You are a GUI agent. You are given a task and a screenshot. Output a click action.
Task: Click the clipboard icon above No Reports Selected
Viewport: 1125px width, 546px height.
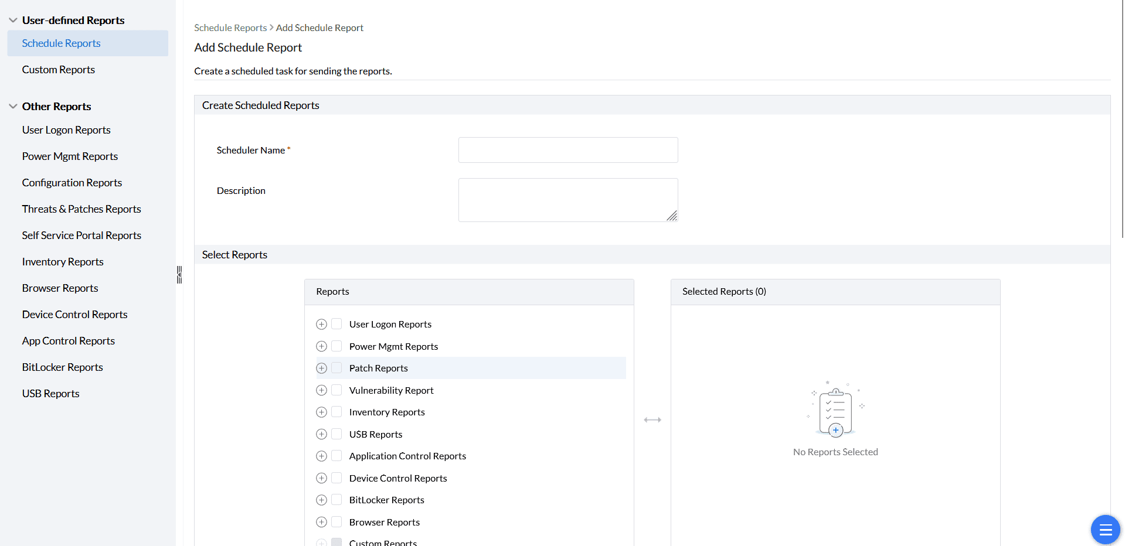(835, 412)
